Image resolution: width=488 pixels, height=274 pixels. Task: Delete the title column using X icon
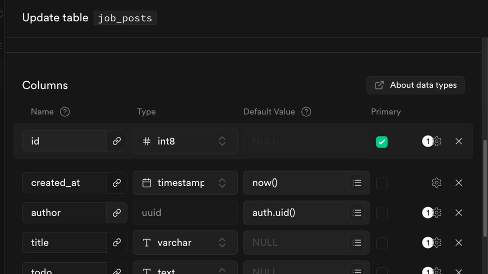tap(459, 243)
